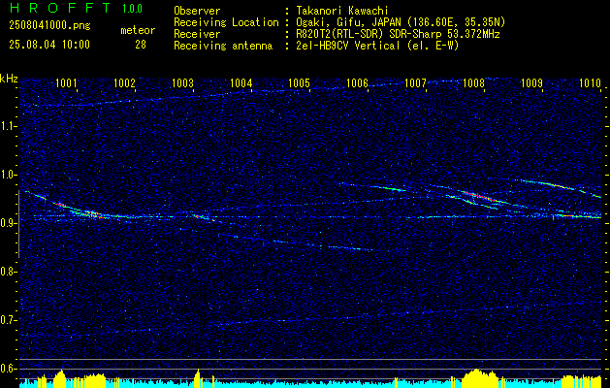Click the timestamp 25.08.04 10:00

pos(49,45)
